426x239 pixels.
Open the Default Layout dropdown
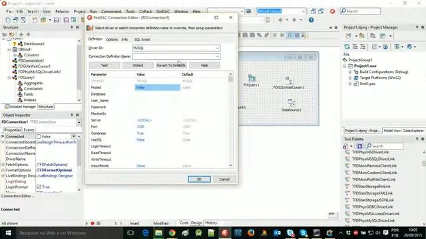pyautogui.click(x=303, y=11)
